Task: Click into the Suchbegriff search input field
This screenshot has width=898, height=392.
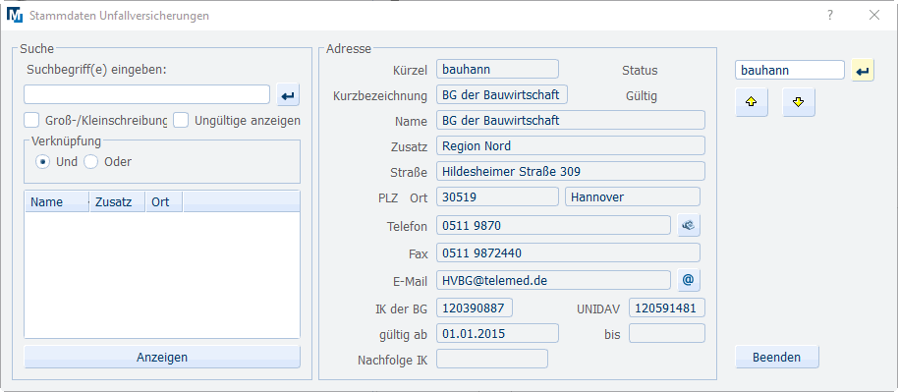Action: [x=146, y=94]
